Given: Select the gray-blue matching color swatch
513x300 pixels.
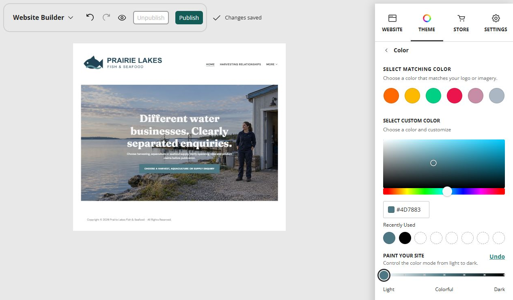Looking at the screenshot, I should pos(497,96).
